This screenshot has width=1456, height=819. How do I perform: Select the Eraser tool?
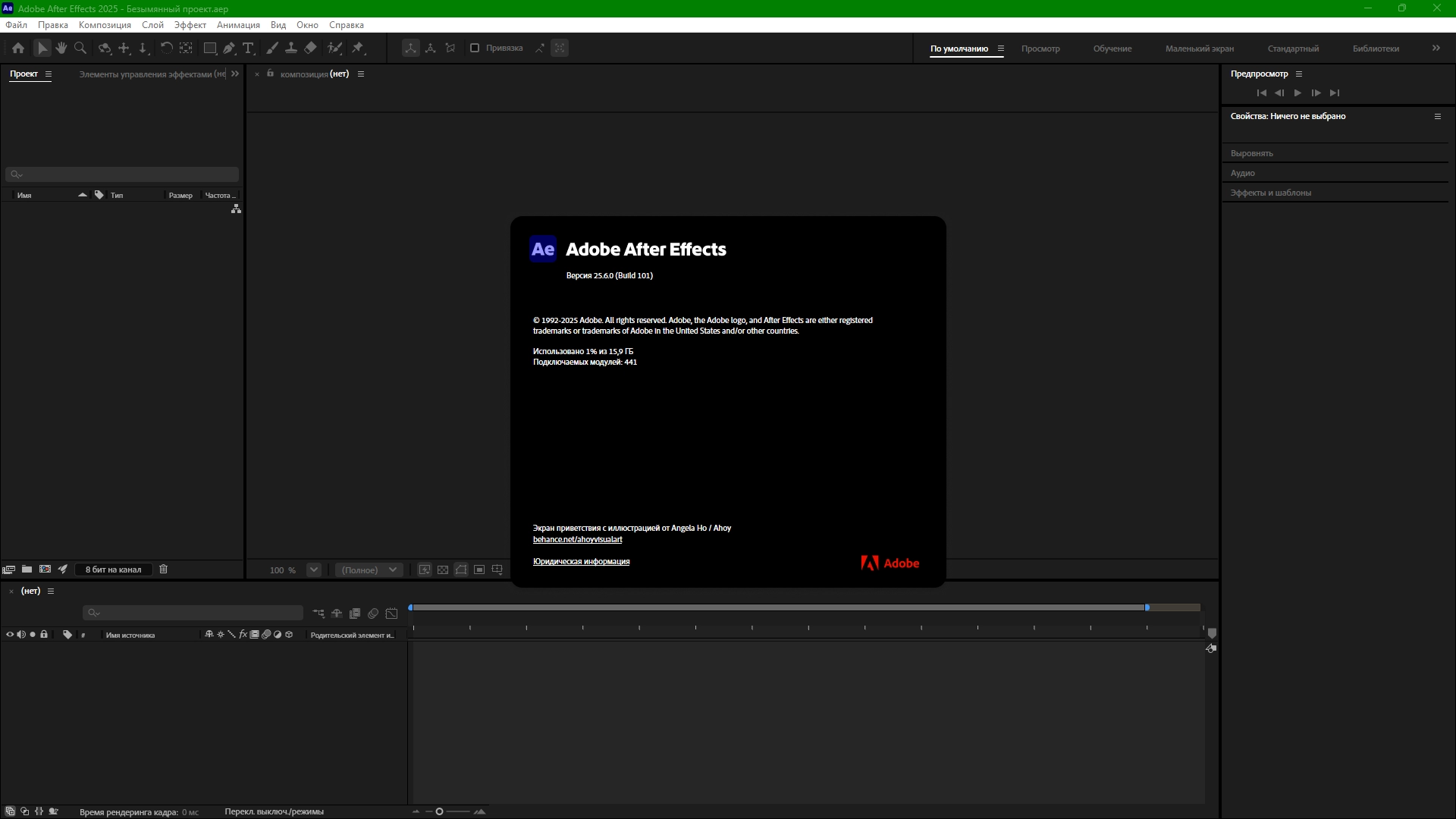coord(310,48)
